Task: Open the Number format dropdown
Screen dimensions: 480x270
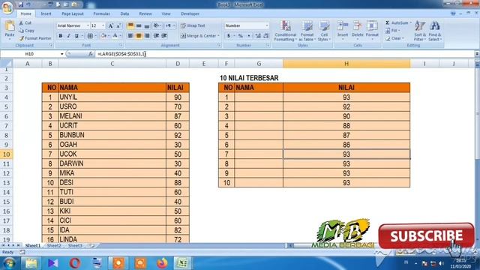Action: pos(267,25)
